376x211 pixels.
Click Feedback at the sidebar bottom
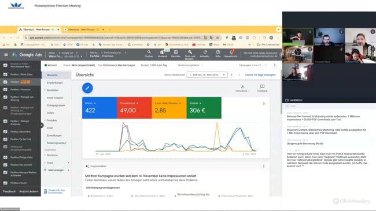tap(9, 191)
